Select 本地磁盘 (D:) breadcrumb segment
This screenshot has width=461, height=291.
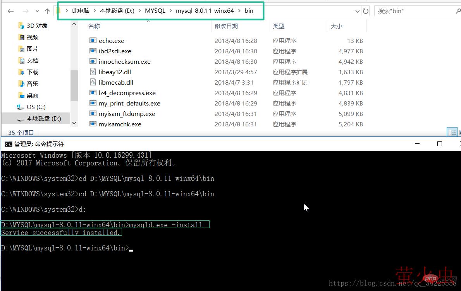point(117,10)
